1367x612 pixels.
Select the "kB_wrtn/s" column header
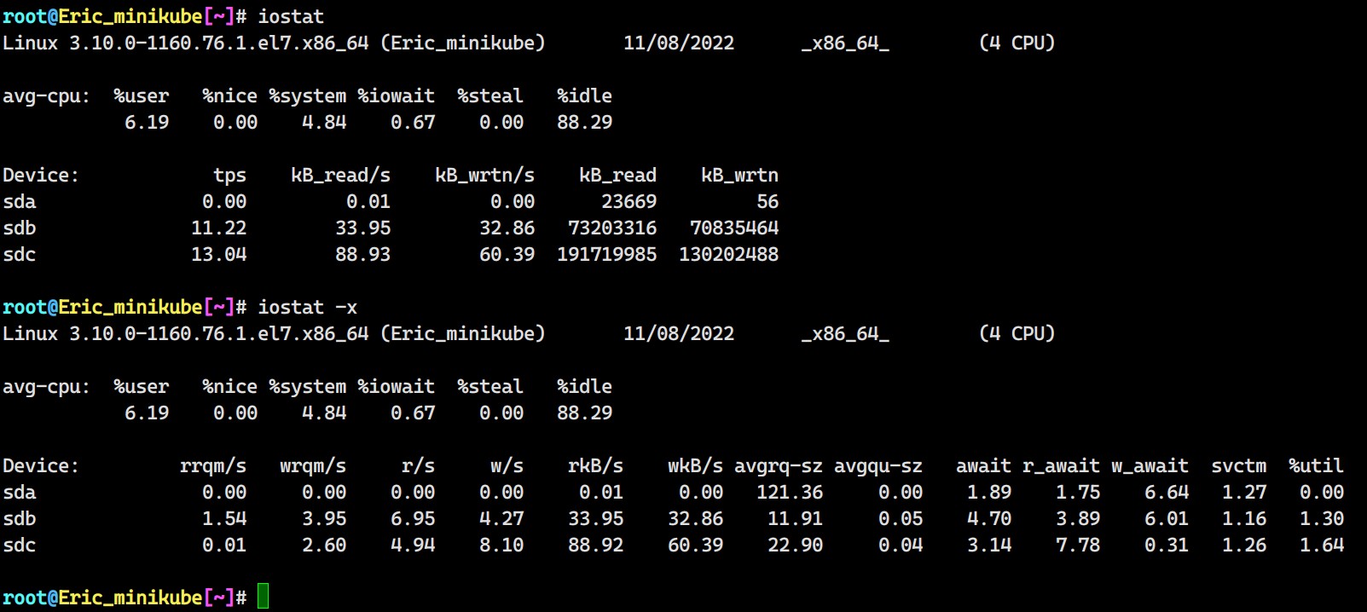click(484, 176)
